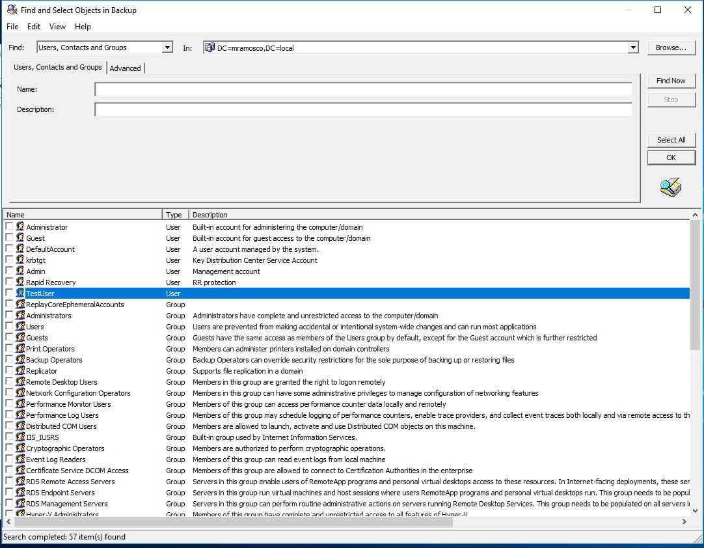Check the Guest user checkbox
The height and width of the screenshot is (548, 704).
9,238
